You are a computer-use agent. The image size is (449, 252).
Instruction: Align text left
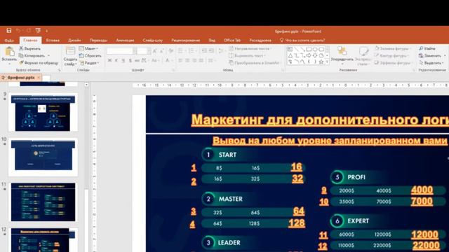(x=180, y=60)
